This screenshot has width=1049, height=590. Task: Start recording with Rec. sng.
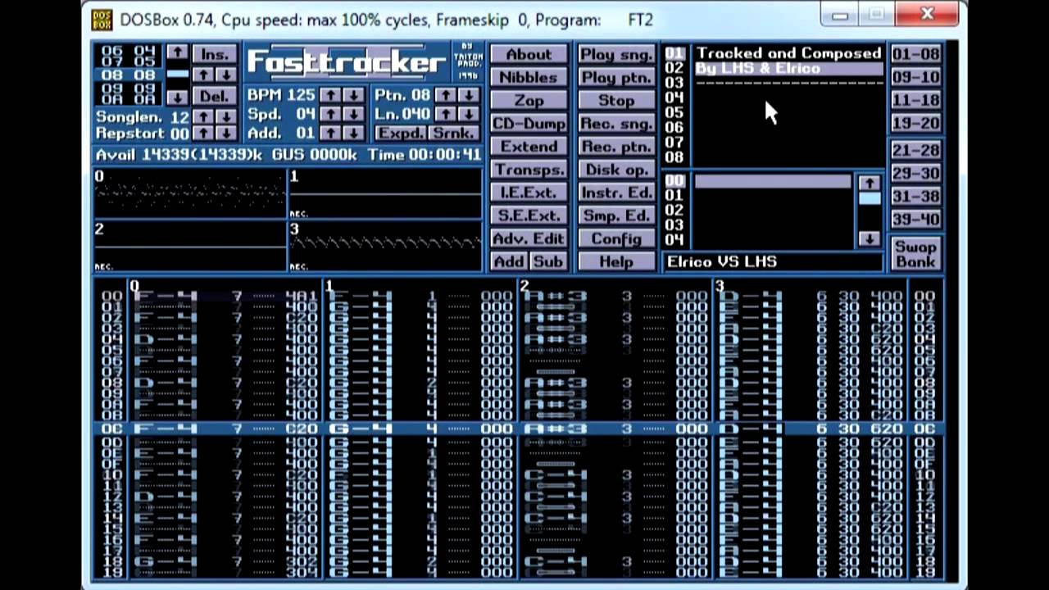tap(616, 124)
